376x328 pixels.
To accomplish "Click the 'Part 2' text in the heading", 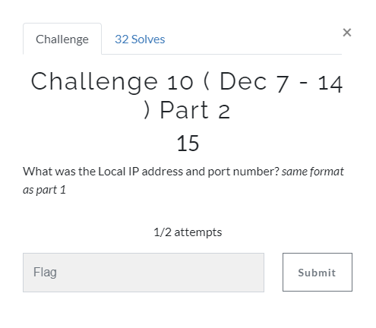I will coord(195,110).
